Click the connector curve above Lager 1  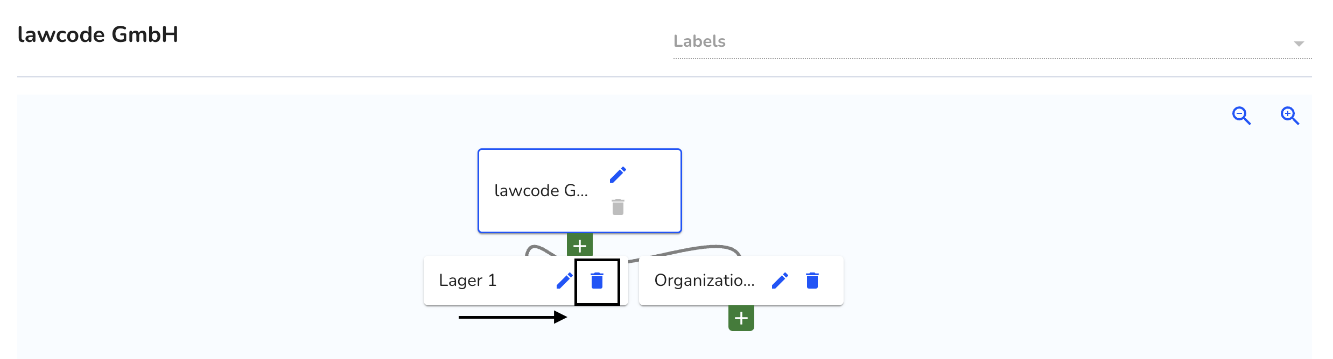tap(539, 250)
